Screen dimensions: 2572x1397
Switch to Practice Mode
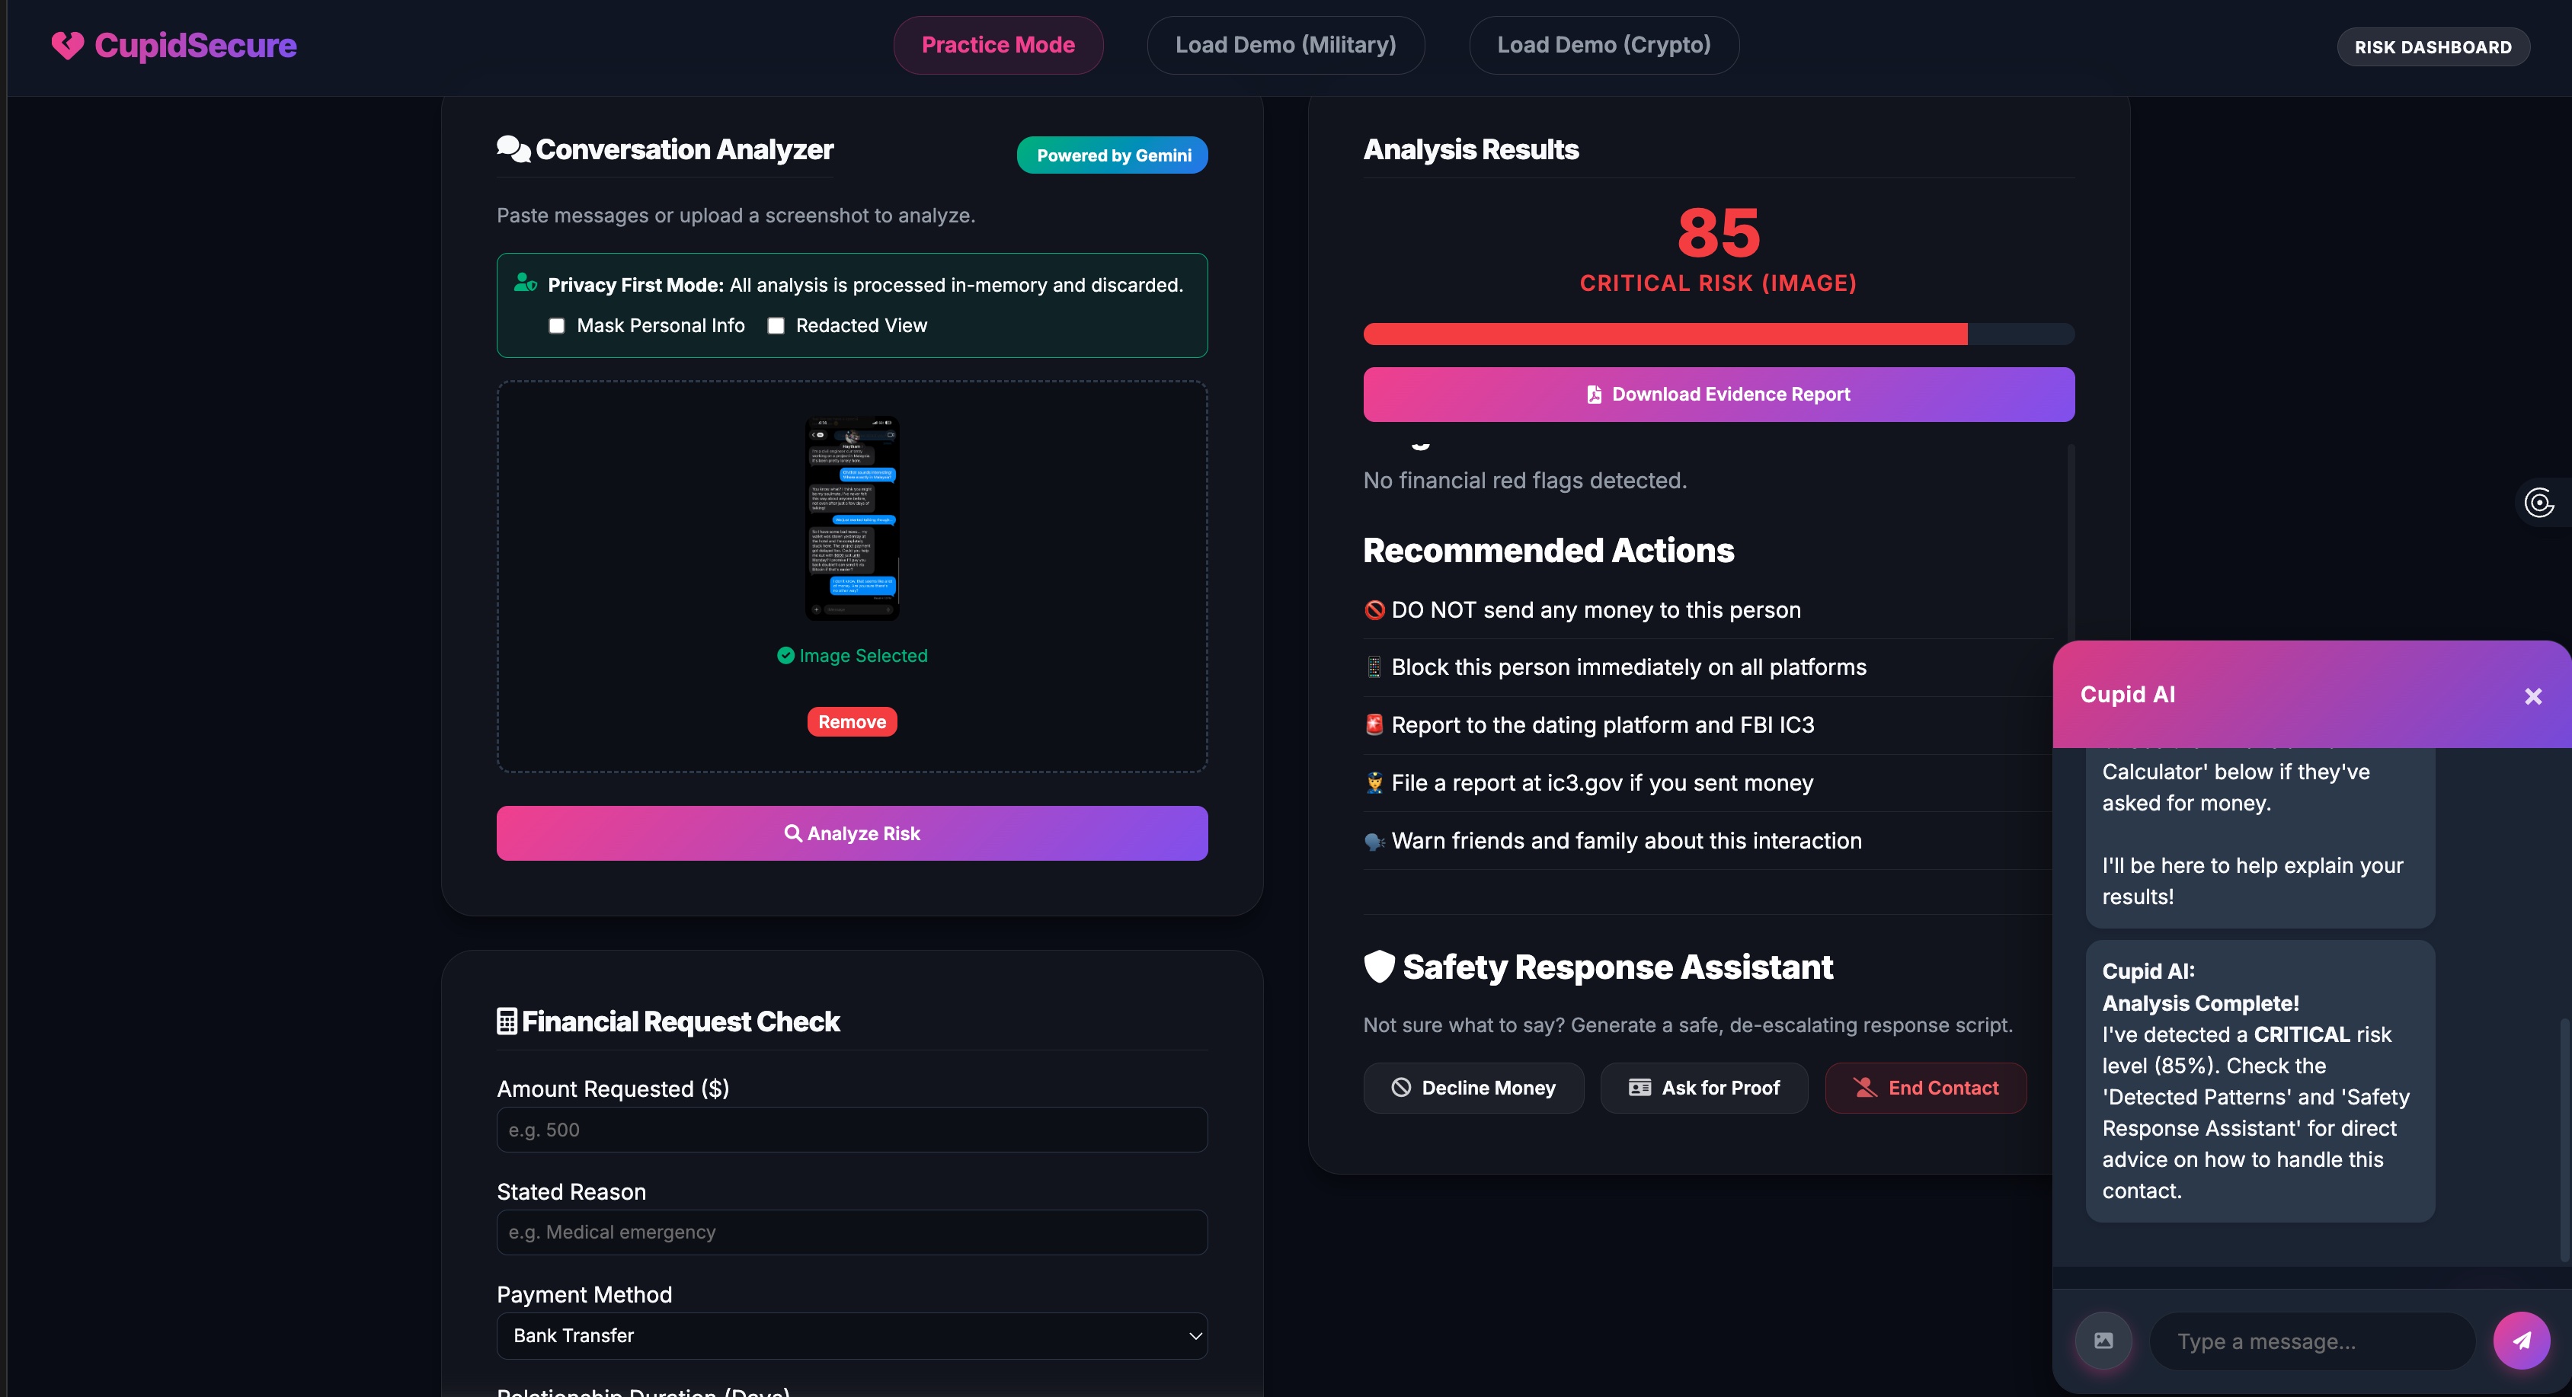(997, 45)
